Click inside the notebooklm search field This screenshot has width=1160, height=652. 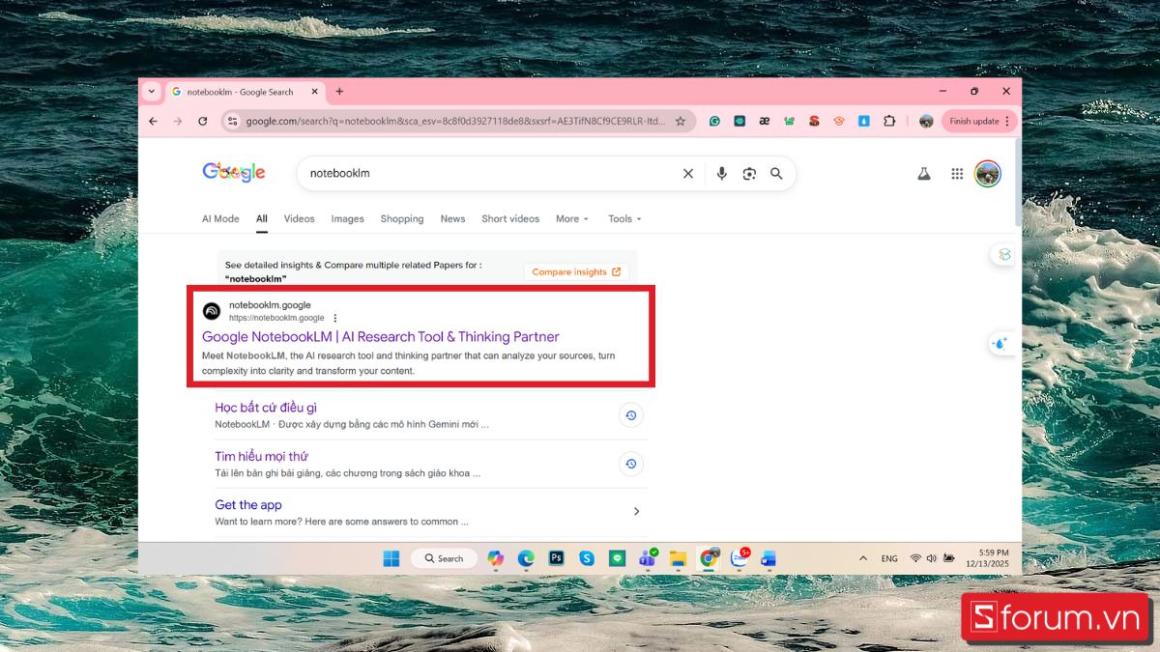pyautogui.click(x=483, y=174)
